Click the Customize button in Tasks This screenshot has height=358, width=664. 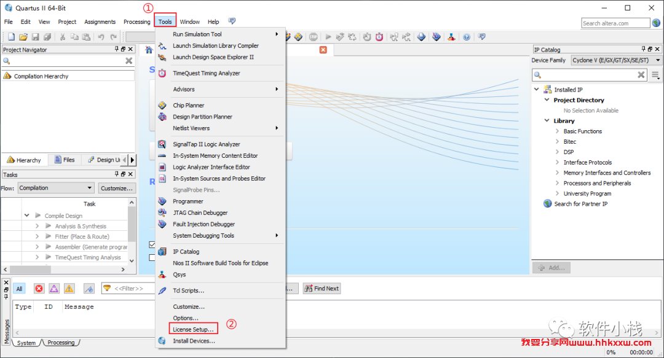pyautogui.click(x=116, y=188)
